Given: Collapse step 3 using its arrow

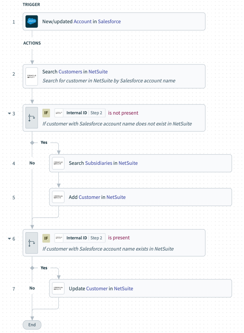Looking at the screenshot, I should pyautogui.click(x=9, y=113).
